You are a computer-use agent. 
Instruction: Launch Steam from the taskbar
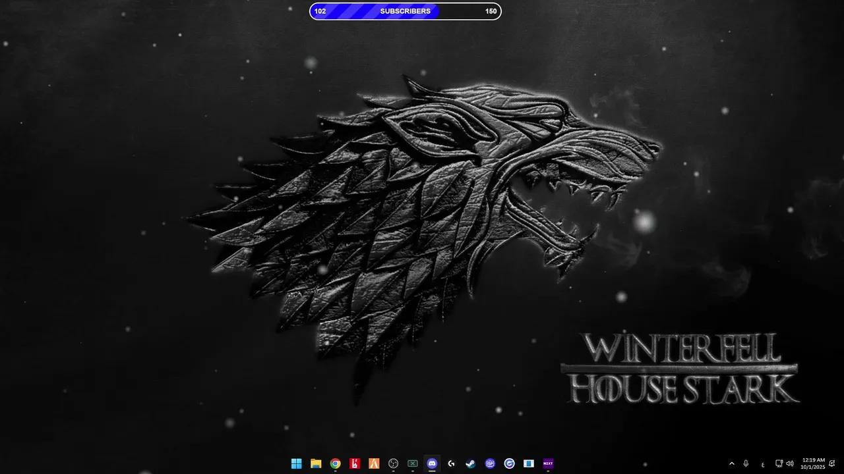pos(471,463)
